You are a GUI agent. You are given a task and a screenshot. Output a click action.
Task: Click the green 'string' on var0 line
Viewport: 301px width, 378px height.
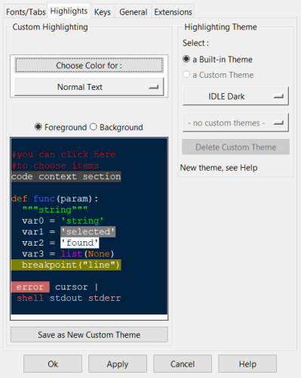coord(82,221)
